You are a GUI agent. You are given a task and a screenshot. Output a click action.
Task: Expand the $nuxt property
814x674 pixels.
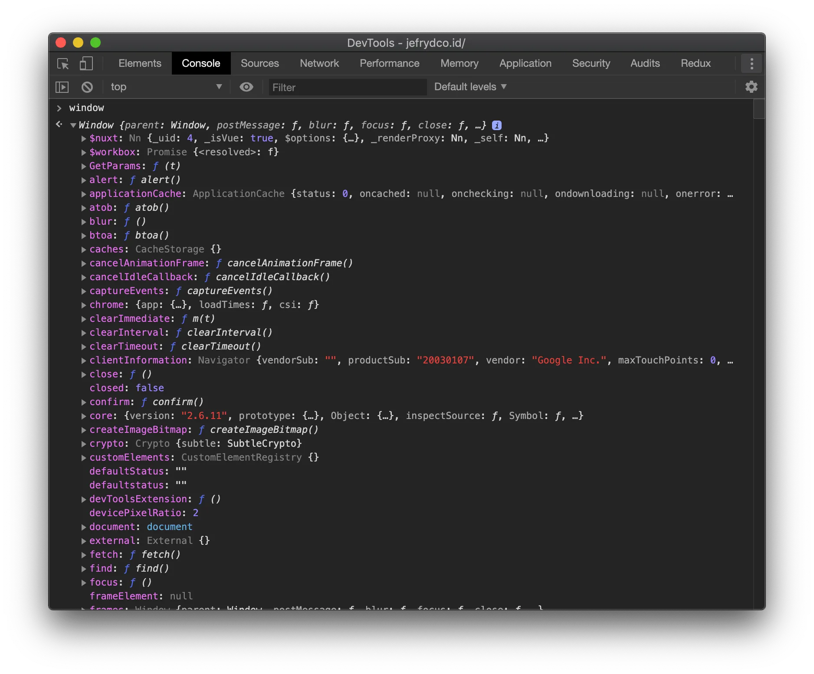pyautogui.click(x=84, y=139)
